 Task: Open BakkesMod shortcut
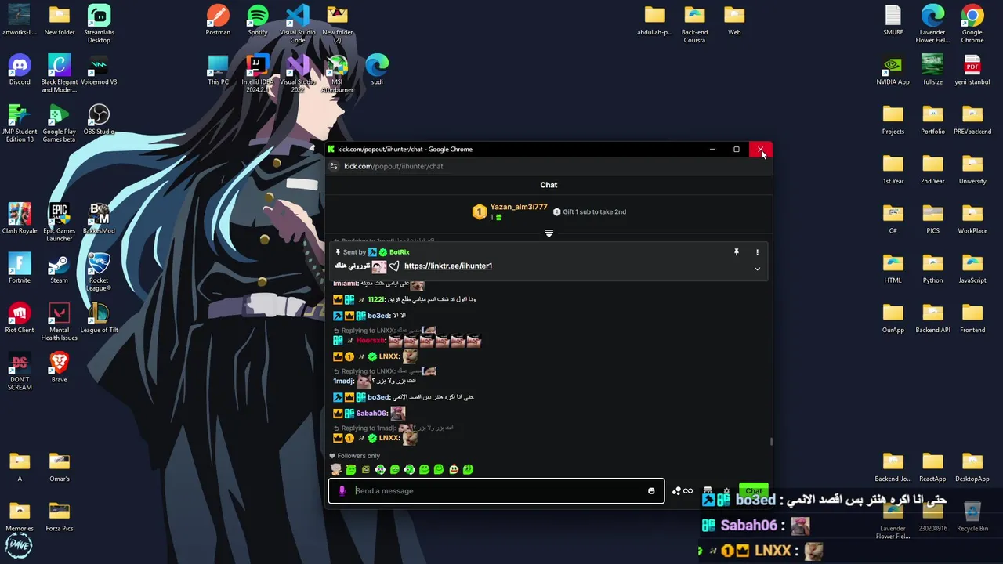(x=99, y=219)
